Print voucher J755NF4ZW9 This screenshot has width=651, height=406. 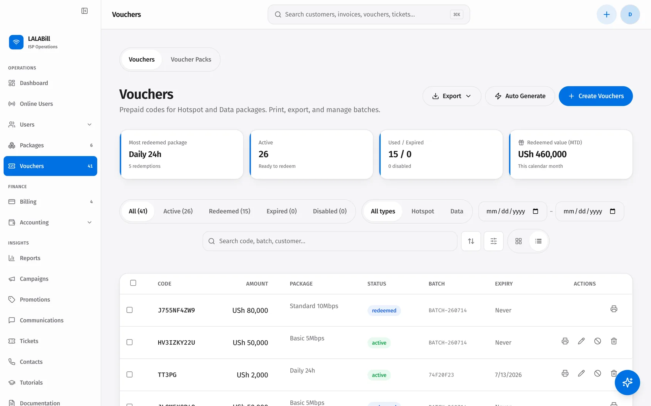pyautogui.click(x=614, y=309)
